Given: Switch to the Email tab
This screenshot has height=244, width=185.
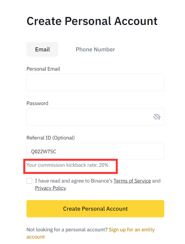Looking at the screenshot, I should pyautogui.click(x=42, y=49).
